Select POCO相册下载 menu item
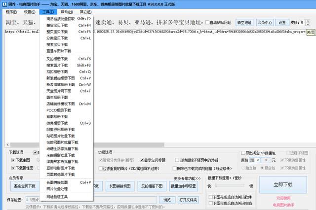The image size is (316, 210). click(x=67, y=110)
